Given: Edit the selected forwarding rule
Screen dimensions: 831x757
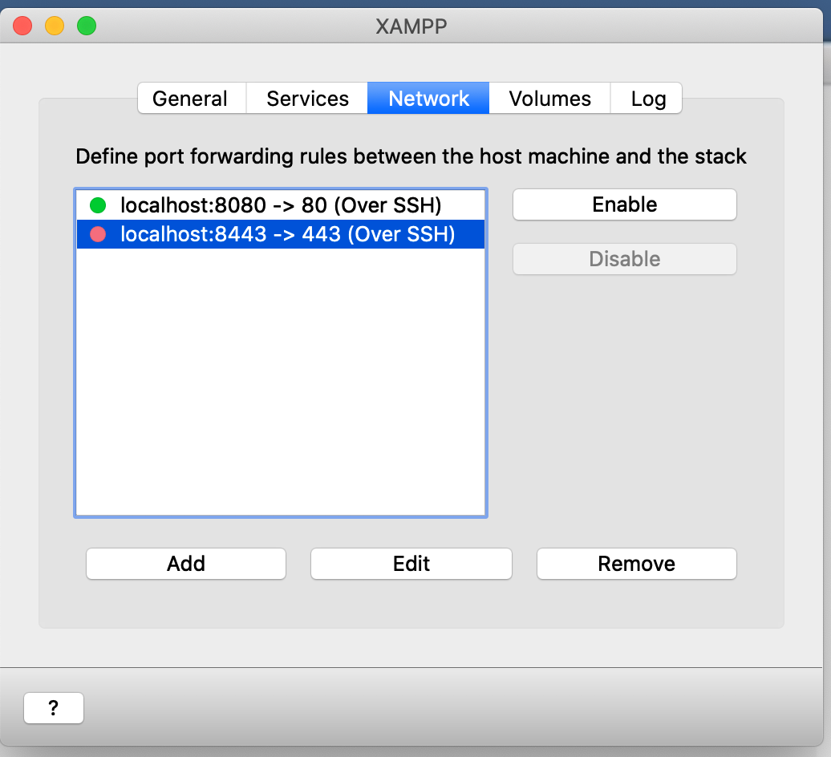Looking at the screenshot, I should (411, 564).
